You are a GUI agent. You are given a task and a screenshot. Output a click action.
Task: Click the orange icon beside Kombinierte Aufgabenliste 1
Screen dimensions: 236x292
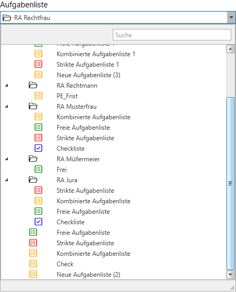38,54
